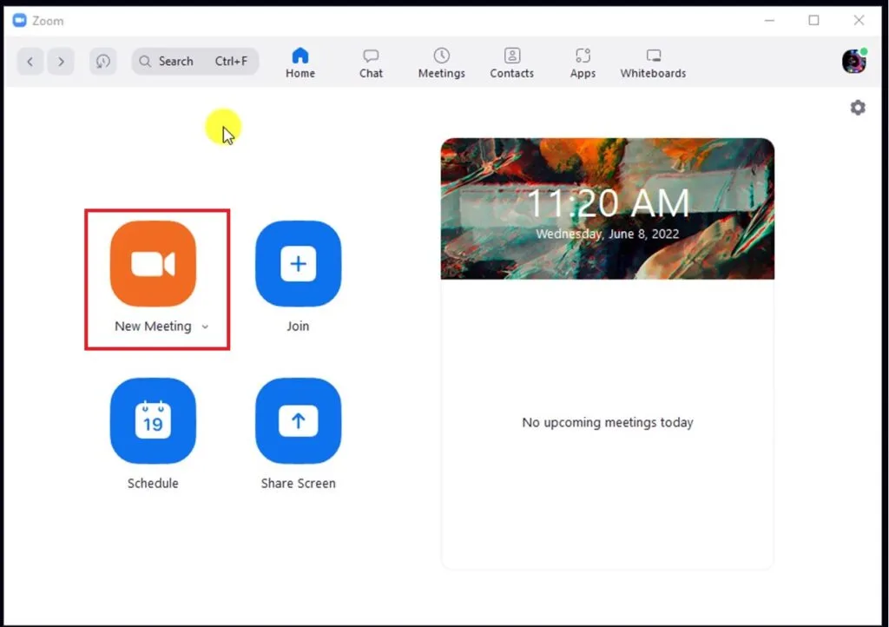Go back with the left arrow
The height and width of the screenshot is (627, 889).
pos(30,62)
